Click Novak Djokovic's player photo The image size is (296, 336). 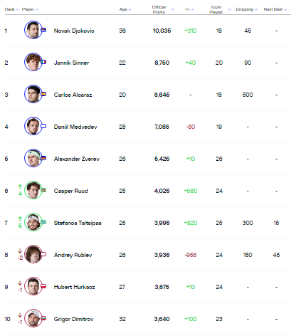(33, 30)
